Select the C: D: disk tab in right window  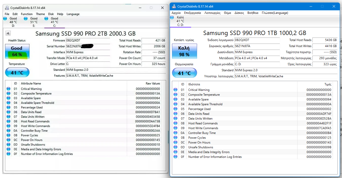point(180,21)
